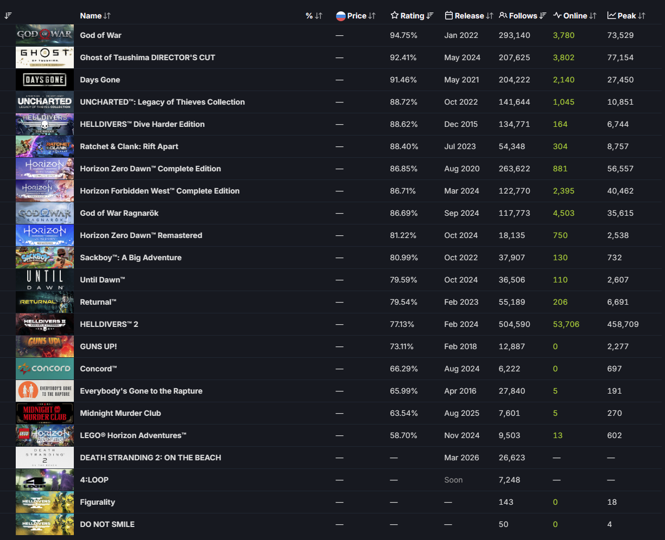Click LEGO Horizon Adventures thumbnail
The width and height of the screenshot is (665, 540).
click(x=45, y=435)
